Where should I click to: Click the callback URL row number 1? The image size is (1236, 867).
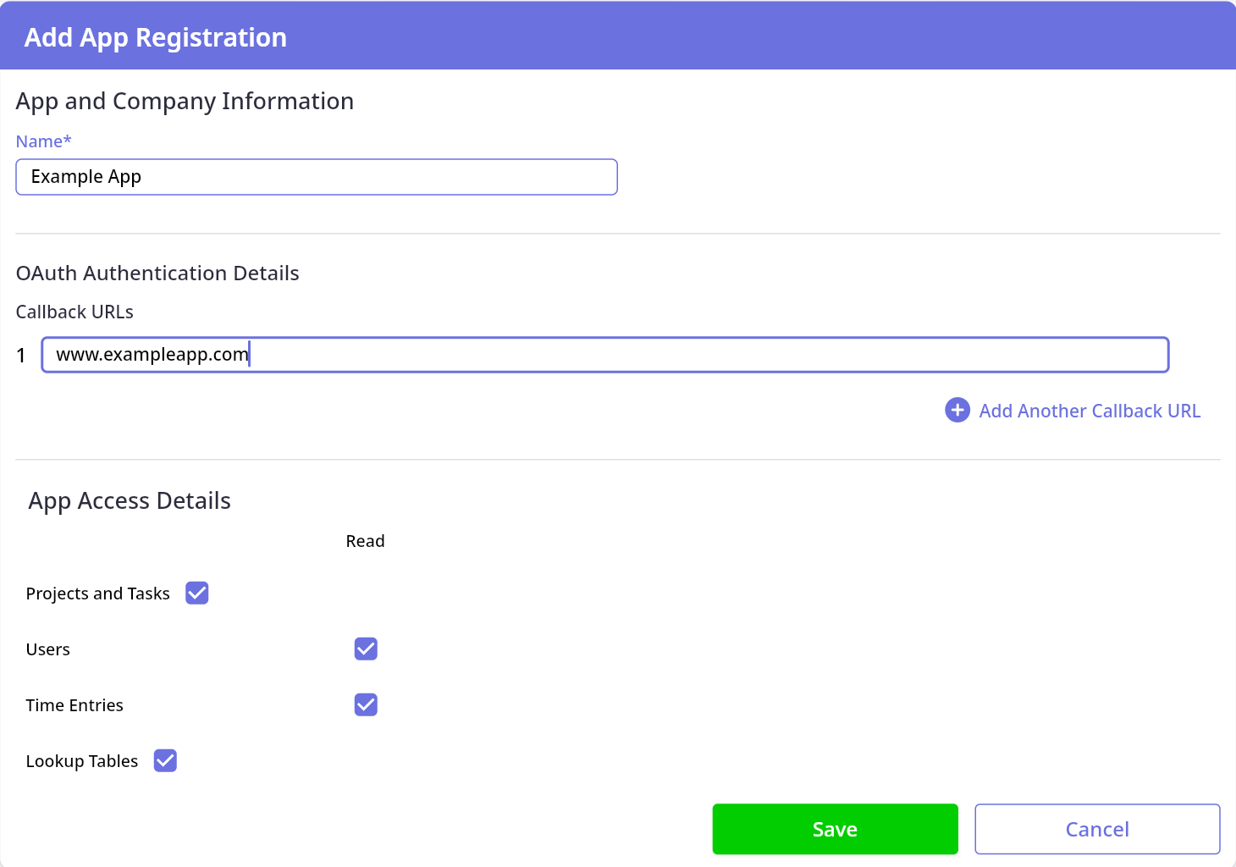pyautogui.click(x=21, y=356)
